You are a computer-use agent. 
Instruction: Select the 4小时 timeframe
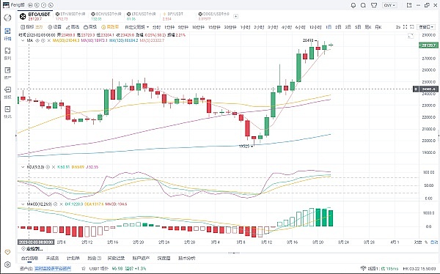tap(287, 27)
